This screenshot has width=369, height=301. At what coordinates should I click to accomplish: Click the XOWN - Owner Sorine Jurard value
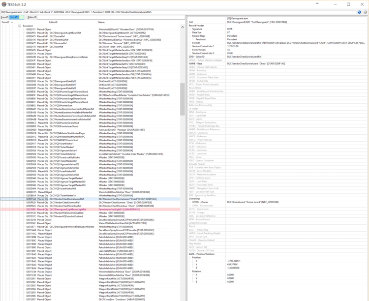pyautogui.click(x=253, y=202)
